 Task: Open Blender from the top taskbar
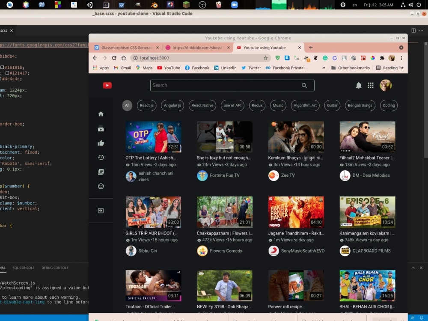[154, 5]
